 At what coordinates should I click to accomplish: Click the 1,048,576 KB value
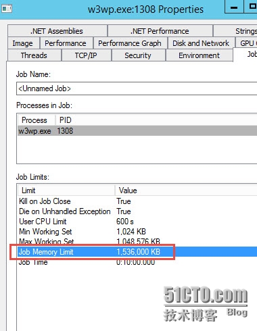(x=138, y=242)
